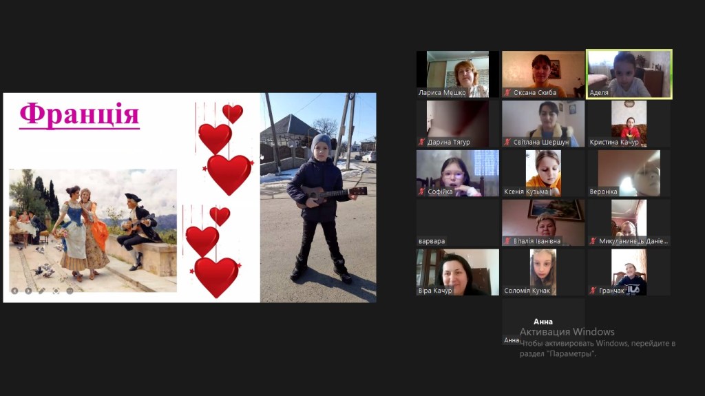Click muted mic icon beside Світлана Шершун
705x396 pixels.
coord(507,143)
